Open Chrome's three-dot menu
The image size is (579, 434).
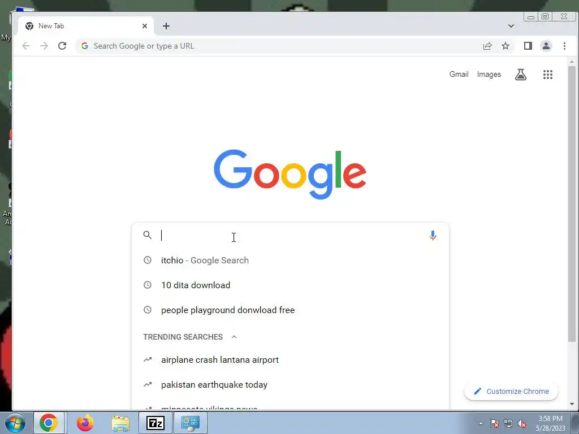(x=564, y=46)
